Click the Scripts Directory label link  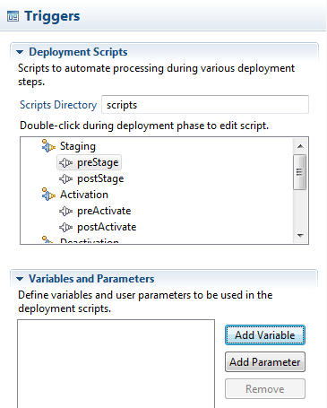[58, 105]
